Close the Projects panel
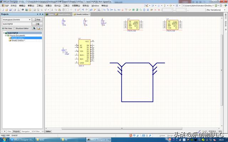This screenshot has height=142, width=228. tap(43, 14)
